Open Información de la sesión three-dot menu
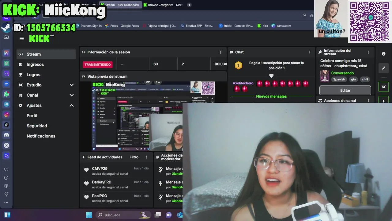392x221 pixels. (x=220, y=52)
